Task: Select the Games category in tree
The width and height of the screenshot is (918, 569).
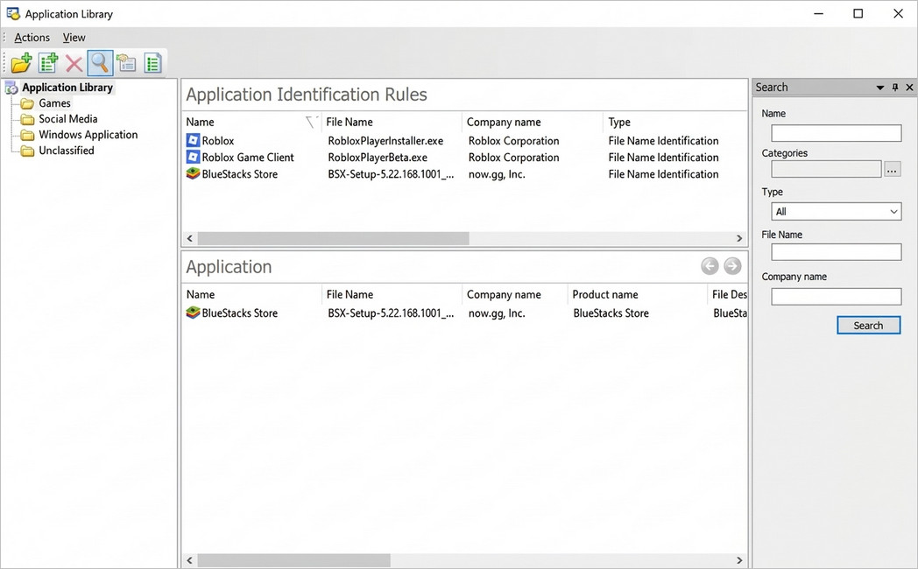Action: (54, 103)
